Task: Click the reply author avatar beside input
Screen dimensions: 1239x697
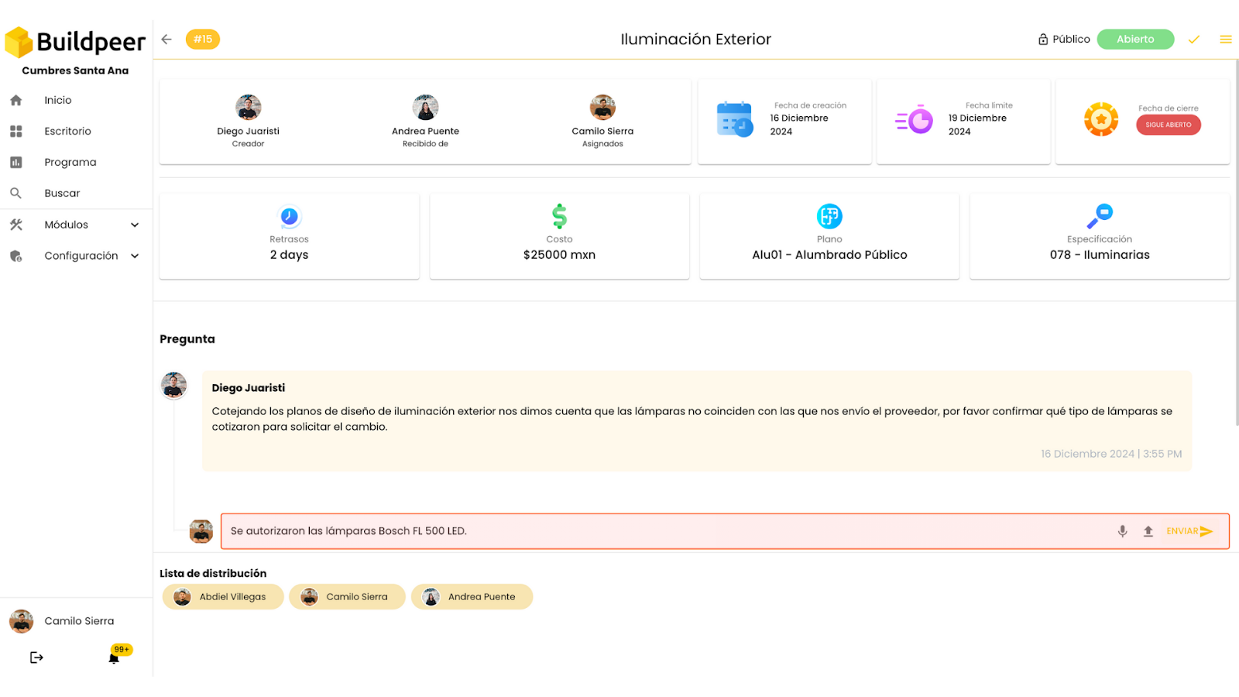Action: click(x=201, y=531)
